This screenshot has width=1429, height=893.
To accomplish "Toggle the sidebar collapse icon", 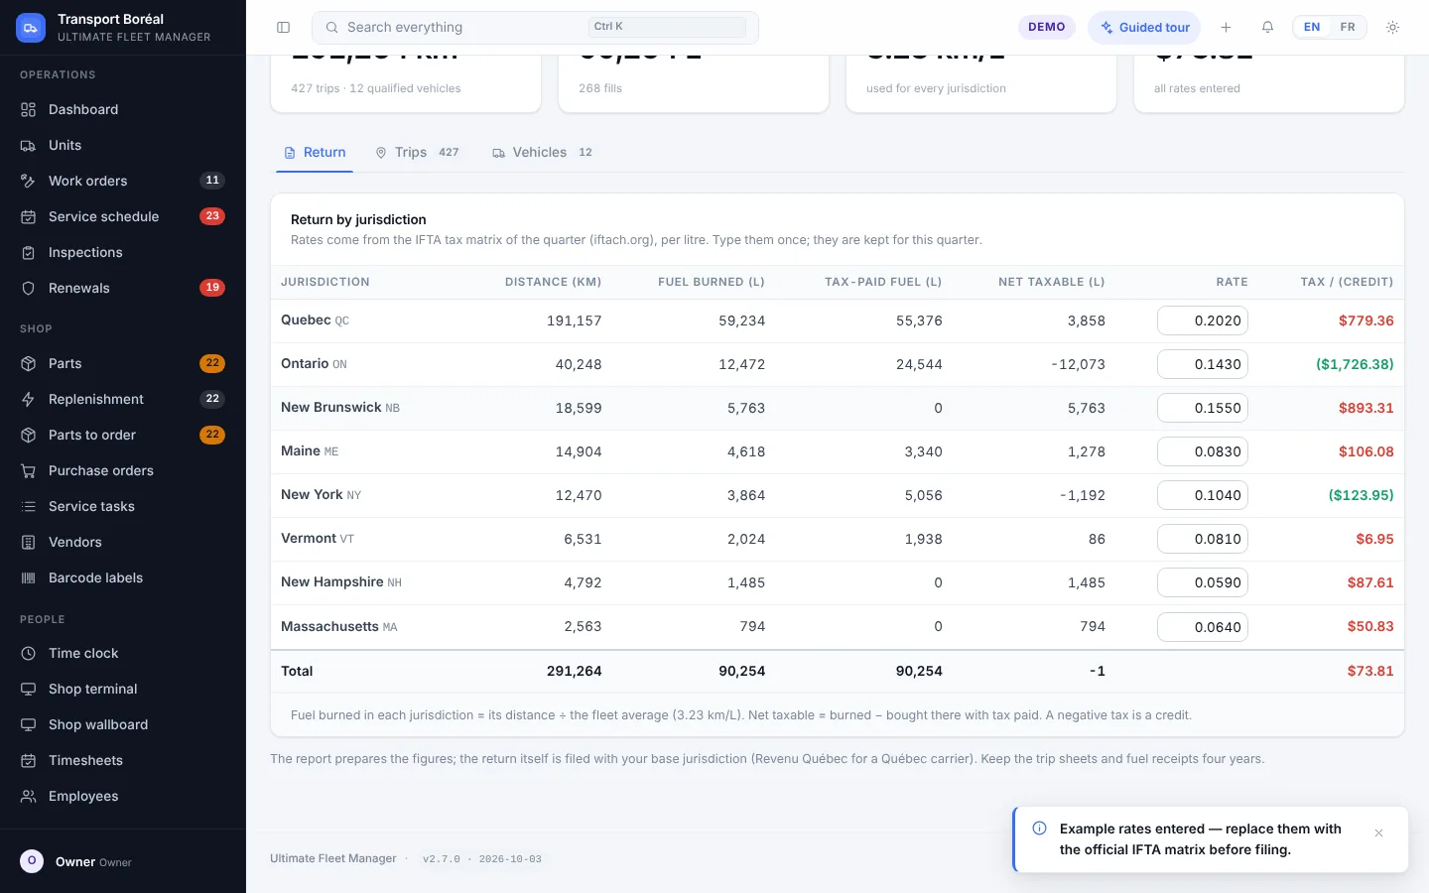I will point(283,28).
